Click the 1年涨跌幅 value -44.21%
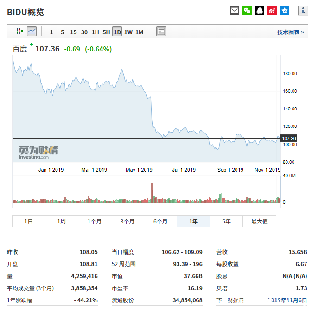This screenshot has width=312, height=312. (x=86, y=300)
